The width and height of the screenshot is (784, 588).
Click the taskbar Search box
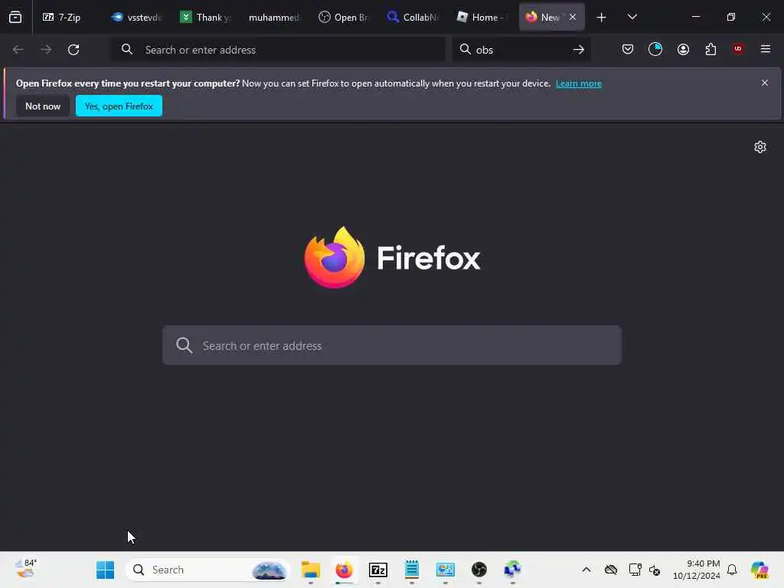(208, 570)
